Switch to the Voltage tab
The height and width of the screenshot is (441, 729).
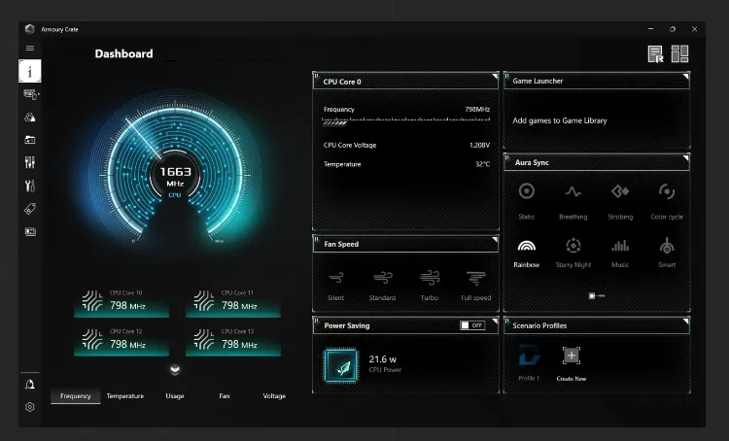274,396
